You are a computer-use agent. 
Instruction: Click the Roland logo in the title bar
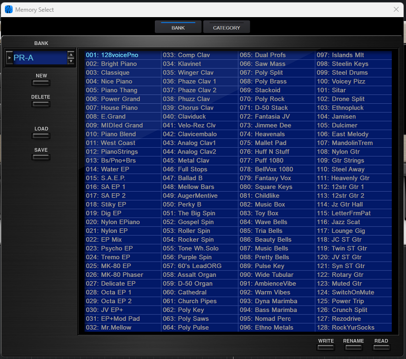tap(9, 9)
